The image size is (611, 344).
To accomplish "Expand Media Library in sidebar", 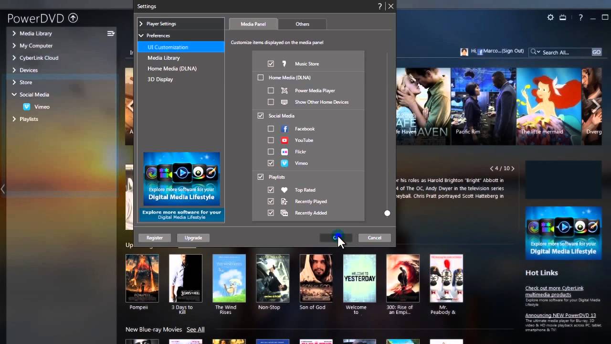I will pyautogui.click(x=14, y=33).
